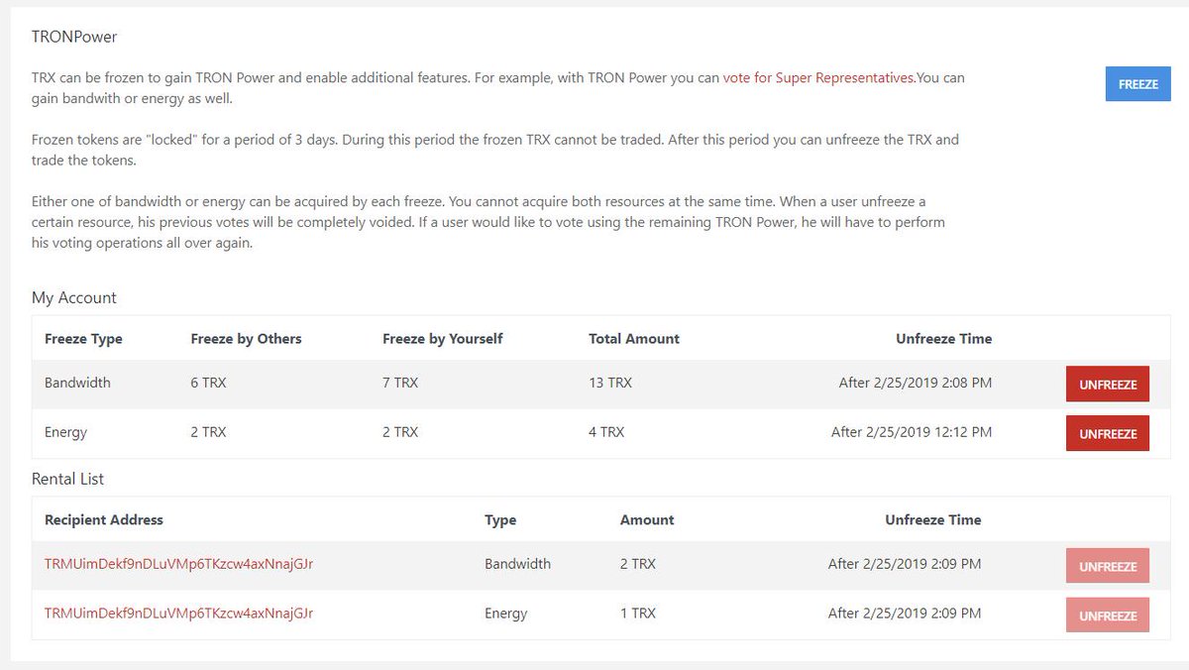Click the paragraph starting "Either one of bandwidth"
This screenshot has width=1189, height=670.
click(490, 222)
